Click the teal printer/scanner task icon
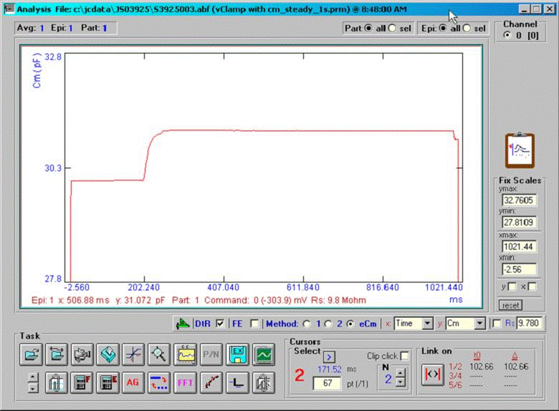559x411 pixels. pos(108,354)
